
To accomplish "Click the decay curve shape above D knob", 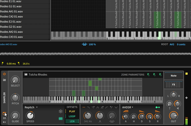I will pyautogui.click(x=142, y=111).
